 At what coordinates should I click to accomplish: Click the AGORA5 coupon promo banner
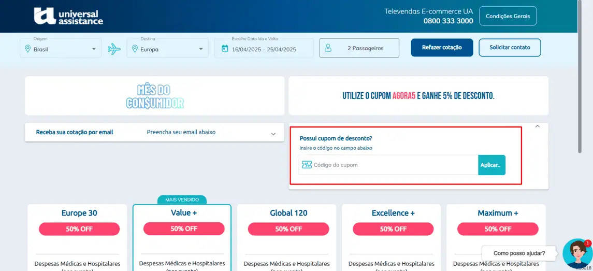coord(418,96)
